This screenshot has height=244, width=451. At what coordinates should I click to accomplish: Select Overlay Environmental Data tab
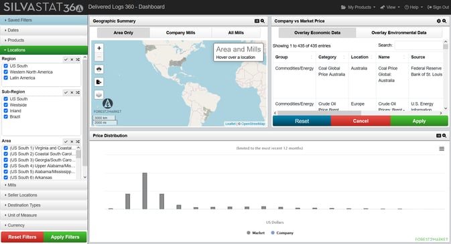[399, 33]
